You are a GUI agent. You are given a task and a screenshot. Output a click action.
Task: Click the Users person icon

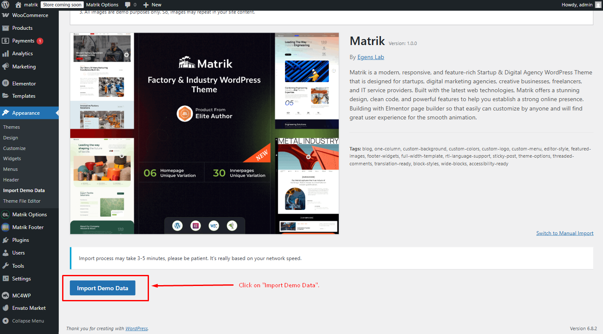point(6,253)
